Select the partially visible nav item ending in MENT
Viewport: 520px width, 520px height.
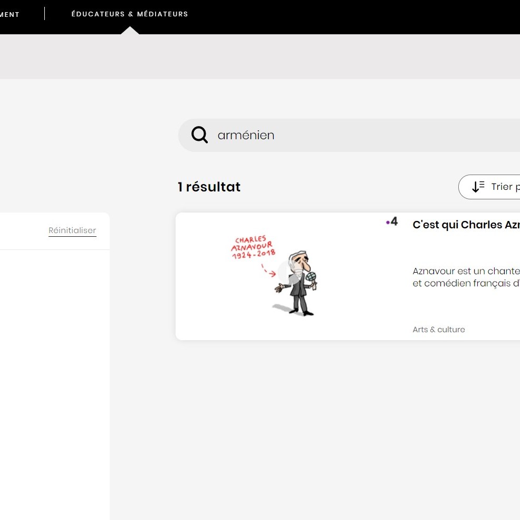(9, 14)
